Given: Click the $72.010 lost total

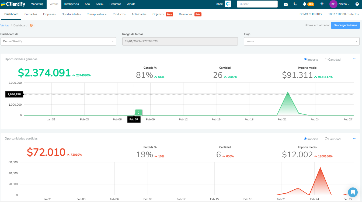Looking at the screenshot, I should point(46,152).
